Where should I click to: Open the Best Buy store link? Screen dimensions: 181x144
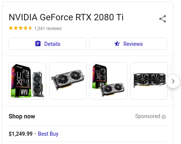(x=48, y=134)
